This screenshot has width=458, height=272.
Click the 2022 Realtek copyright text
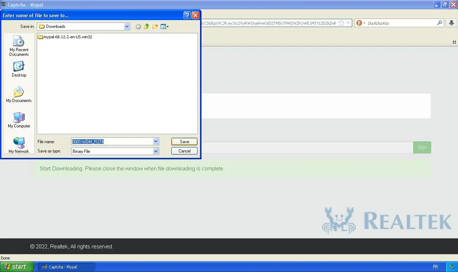pos(72,247)
